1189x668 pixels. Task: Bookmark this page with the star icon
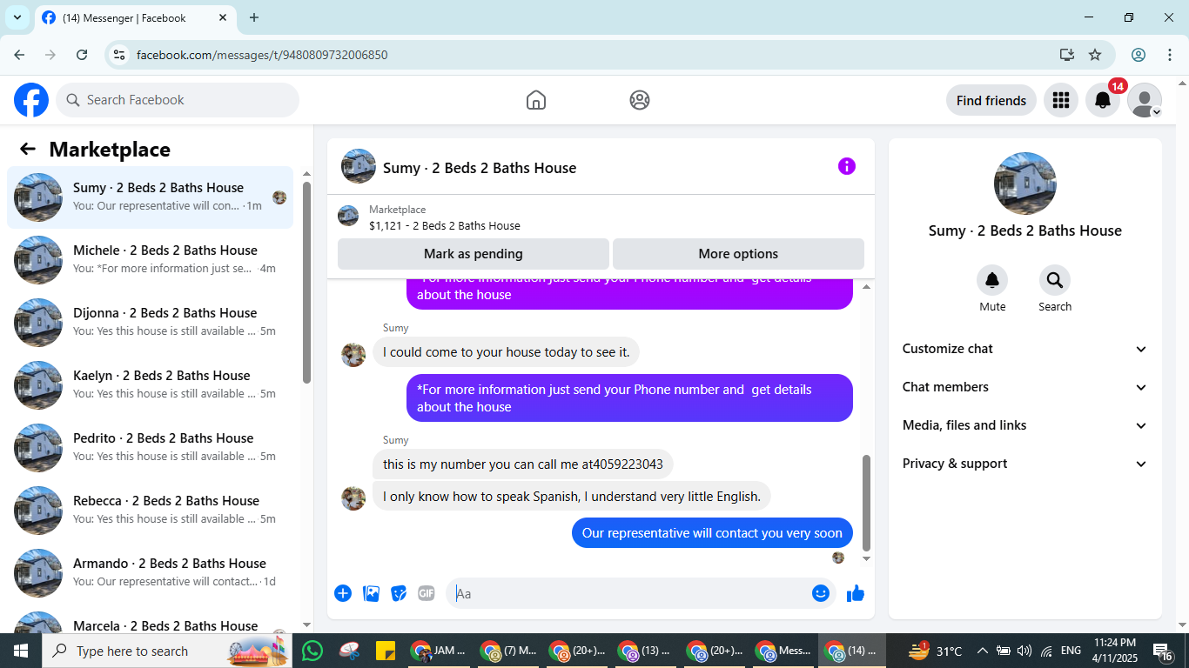[x=1095, y=55]
